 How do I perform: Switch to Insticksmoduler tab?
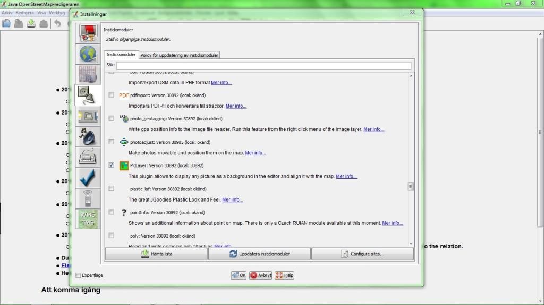[121, 55]
